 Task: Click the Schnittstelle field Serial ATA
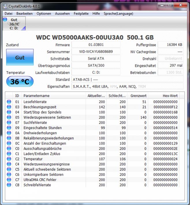coord(96,59)
